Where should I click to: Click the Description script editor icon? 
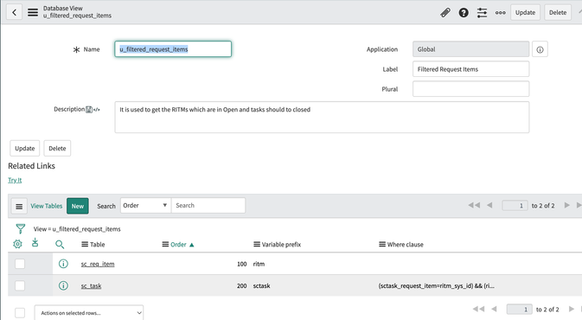(x=97, y=110)
